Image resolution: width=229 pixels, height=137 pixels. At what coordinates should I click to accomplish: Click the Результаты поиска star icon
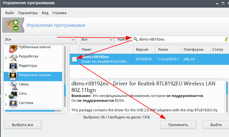pos(13,76)
